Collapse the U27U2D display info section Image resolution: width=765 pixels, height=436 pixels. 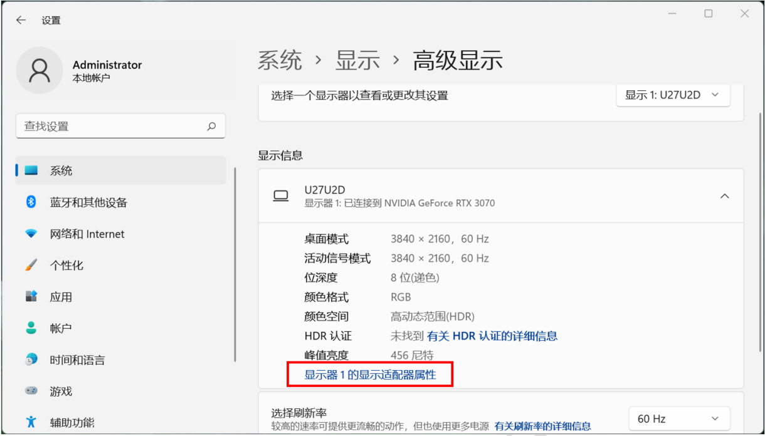point(724,196)
